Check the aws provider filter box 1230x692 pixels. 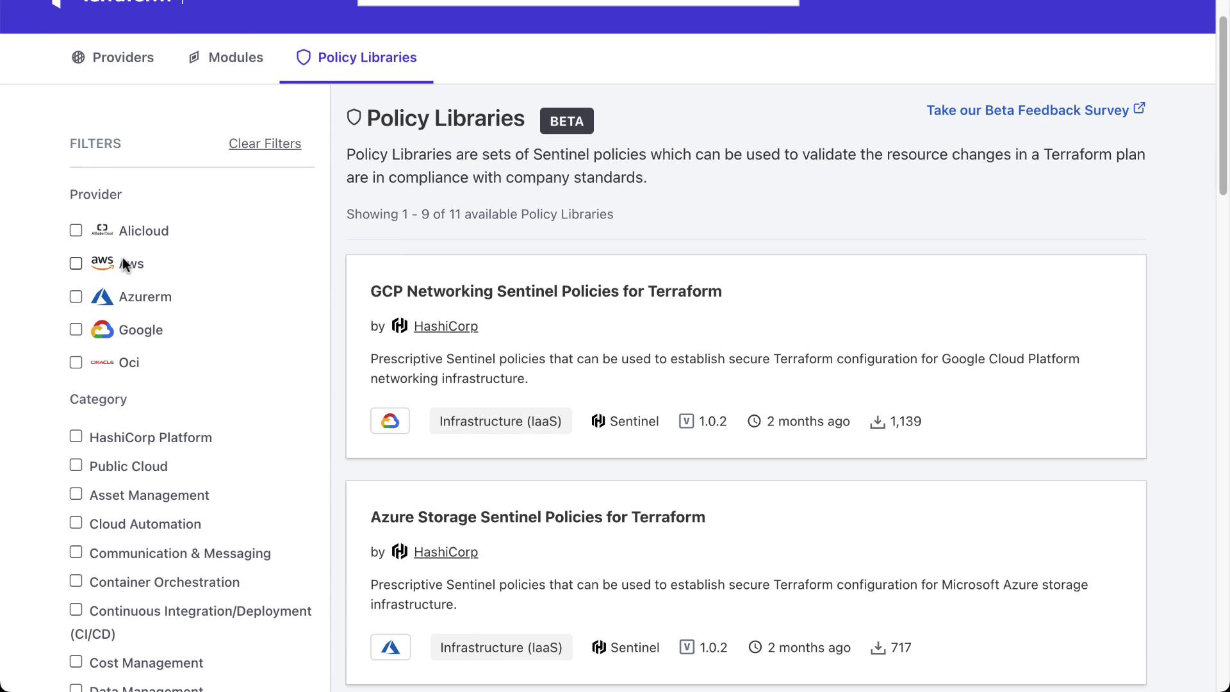click(x=76, y=263)
